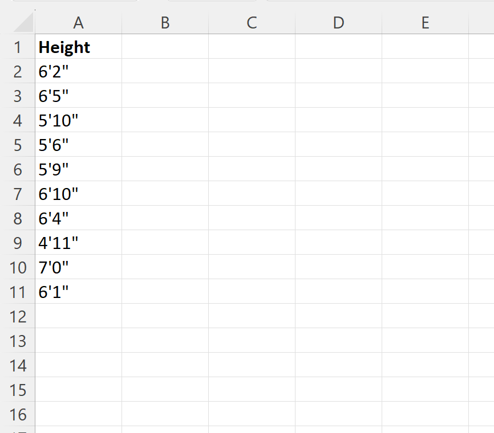
Task: Select cell containing 6'5"
Action: point(78,96)
